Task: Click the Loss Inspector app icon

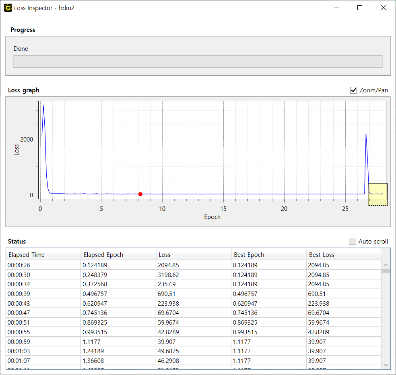Action: (x=8, y=8)
